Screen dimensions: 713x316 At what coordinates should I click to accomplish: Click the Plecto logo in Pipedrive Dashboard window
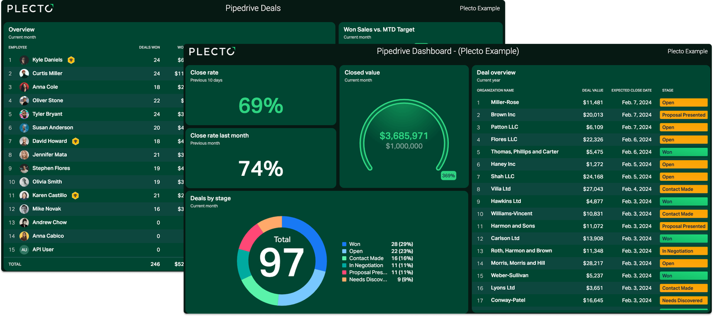[212, 51]
